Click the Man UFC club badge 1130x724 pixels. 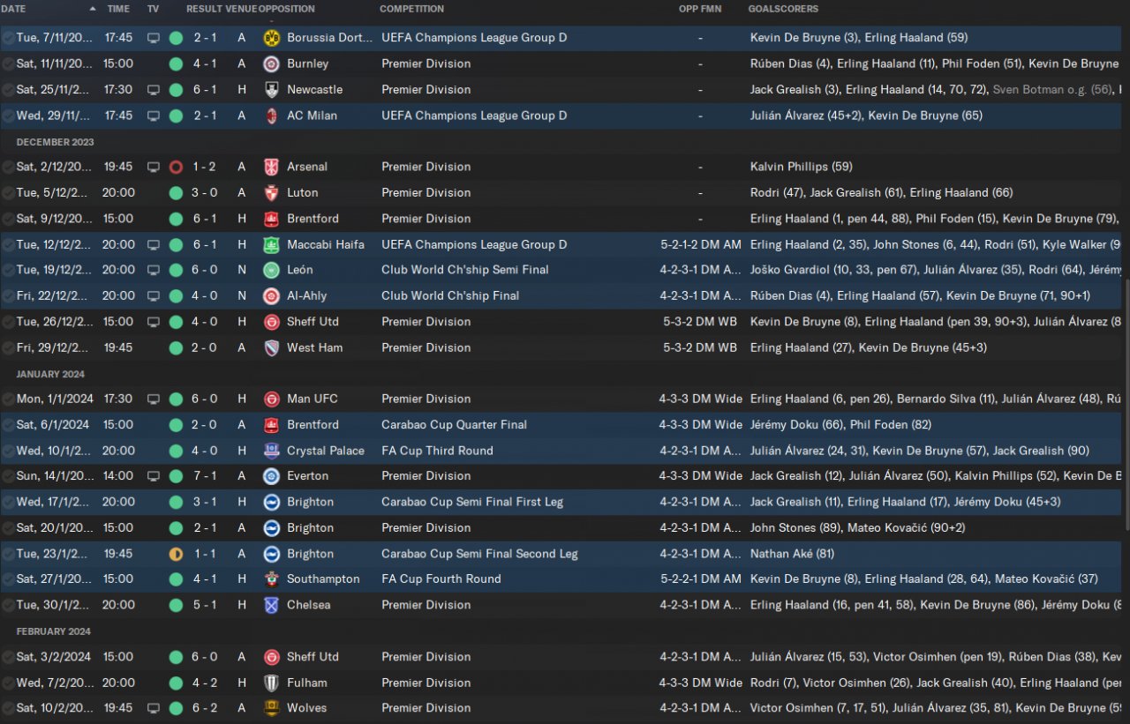pos(271,399)
